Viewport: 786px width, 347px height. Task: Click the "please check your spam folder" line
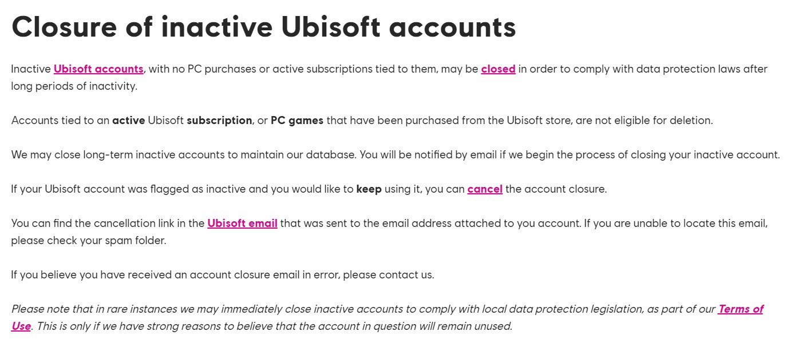(x=89, y=241)
